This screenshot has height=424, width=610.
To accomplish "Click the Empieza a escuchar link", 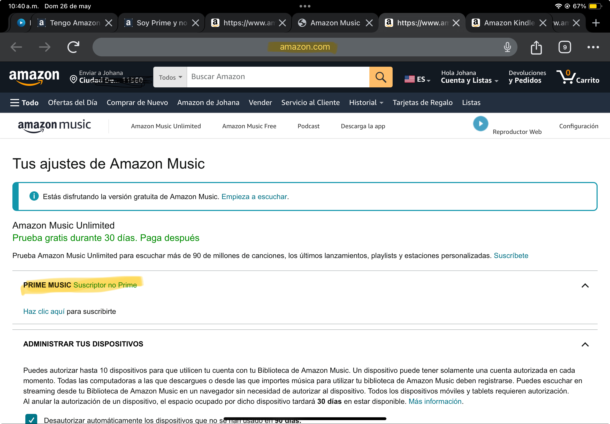I will click(x=254, y=196).
